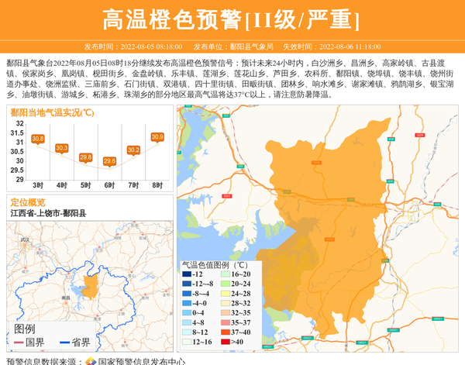Screen dimensions: 465x365
Task: Click the 国家预警信息发布中心 source link
Action: click(x=141, y=360)
